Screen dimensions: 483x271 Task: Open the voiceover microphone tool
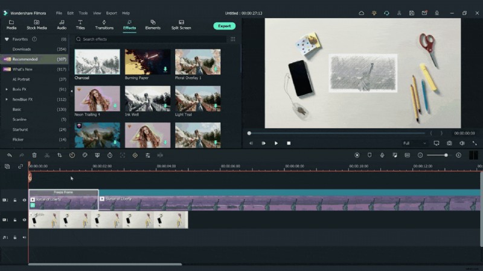click(382, 155)
